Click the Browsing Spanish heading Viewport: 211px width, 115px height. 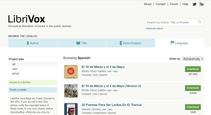(x=77, y=58)
